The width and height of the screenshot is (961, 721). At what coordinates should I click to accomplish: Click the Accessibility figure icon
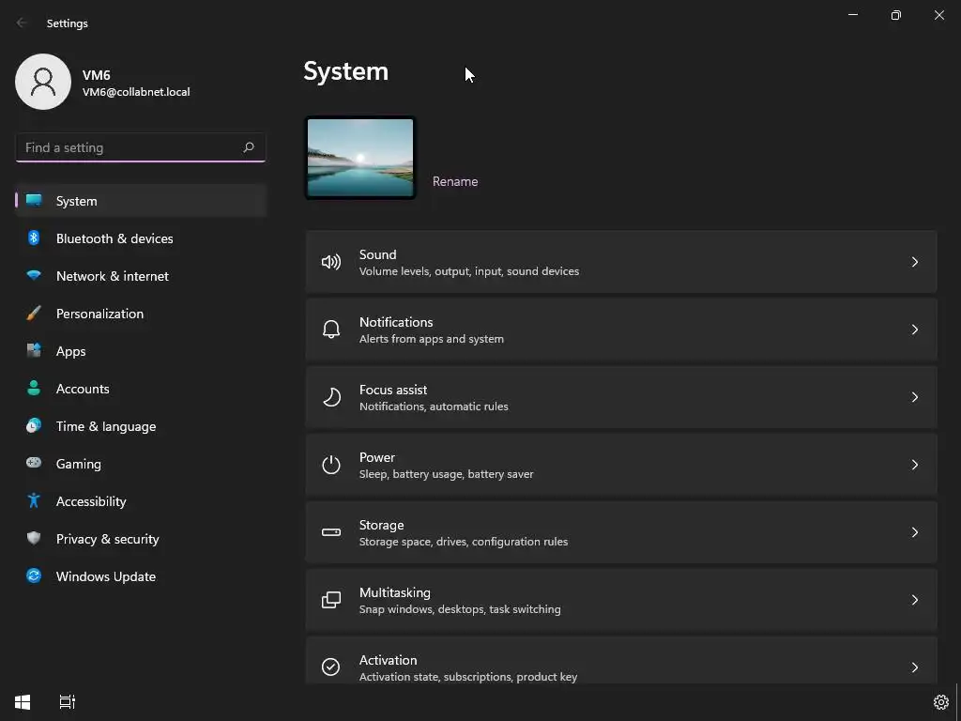tap(34, 501)
